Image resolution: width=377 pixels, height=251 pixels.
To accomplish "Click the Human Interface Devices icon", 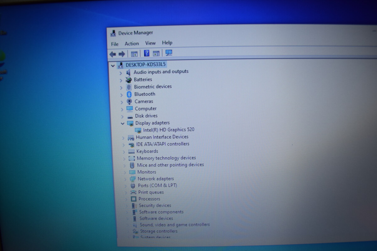I will pyautogui.click(x=131, y=137).
